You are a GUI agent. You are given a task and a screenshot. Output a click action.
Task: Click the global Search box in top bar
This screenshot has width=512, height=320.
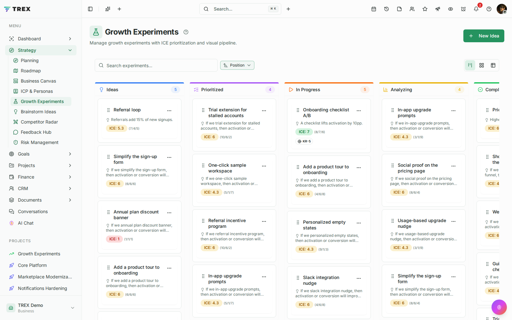pyautogui.click(x=240, y=9)
